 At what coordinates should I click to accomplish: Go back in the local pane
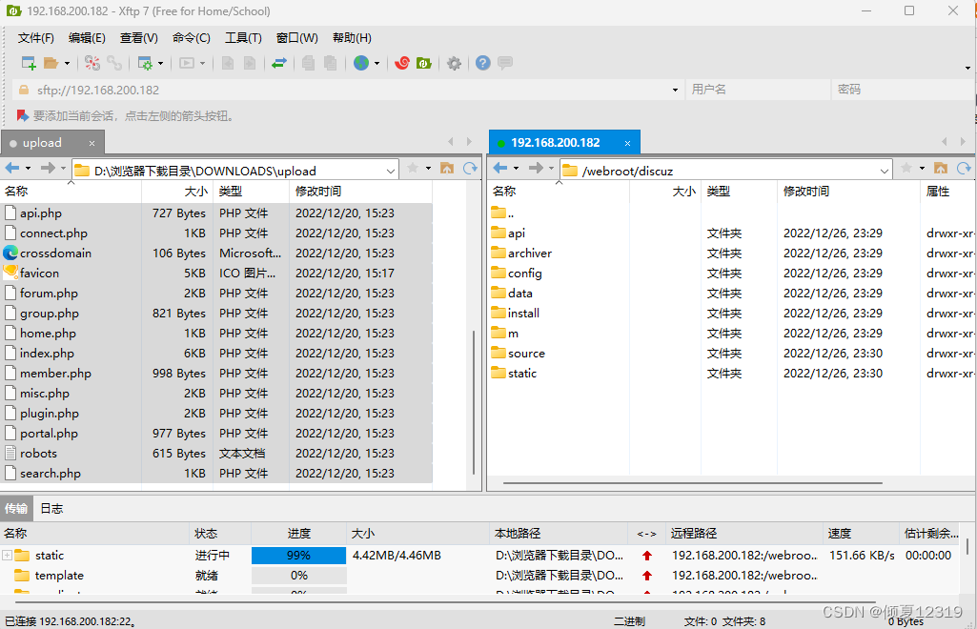pyautogui.click(x=11, y=168)
